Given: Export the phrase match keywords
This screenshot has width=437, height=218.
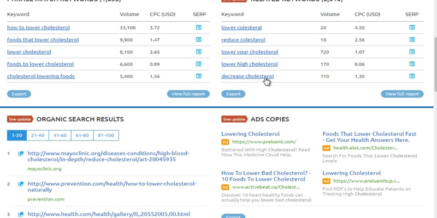Looking at the screenshot, I should click(19, 94).
